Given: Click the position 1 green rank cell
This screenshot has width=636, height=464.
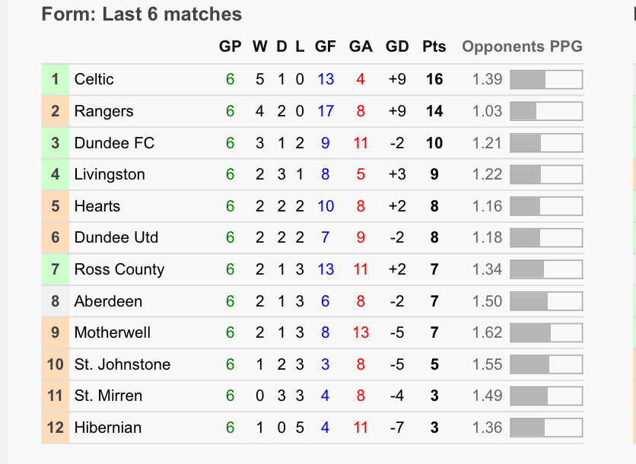Looking at the screenshot, I should tap(56, 80).
